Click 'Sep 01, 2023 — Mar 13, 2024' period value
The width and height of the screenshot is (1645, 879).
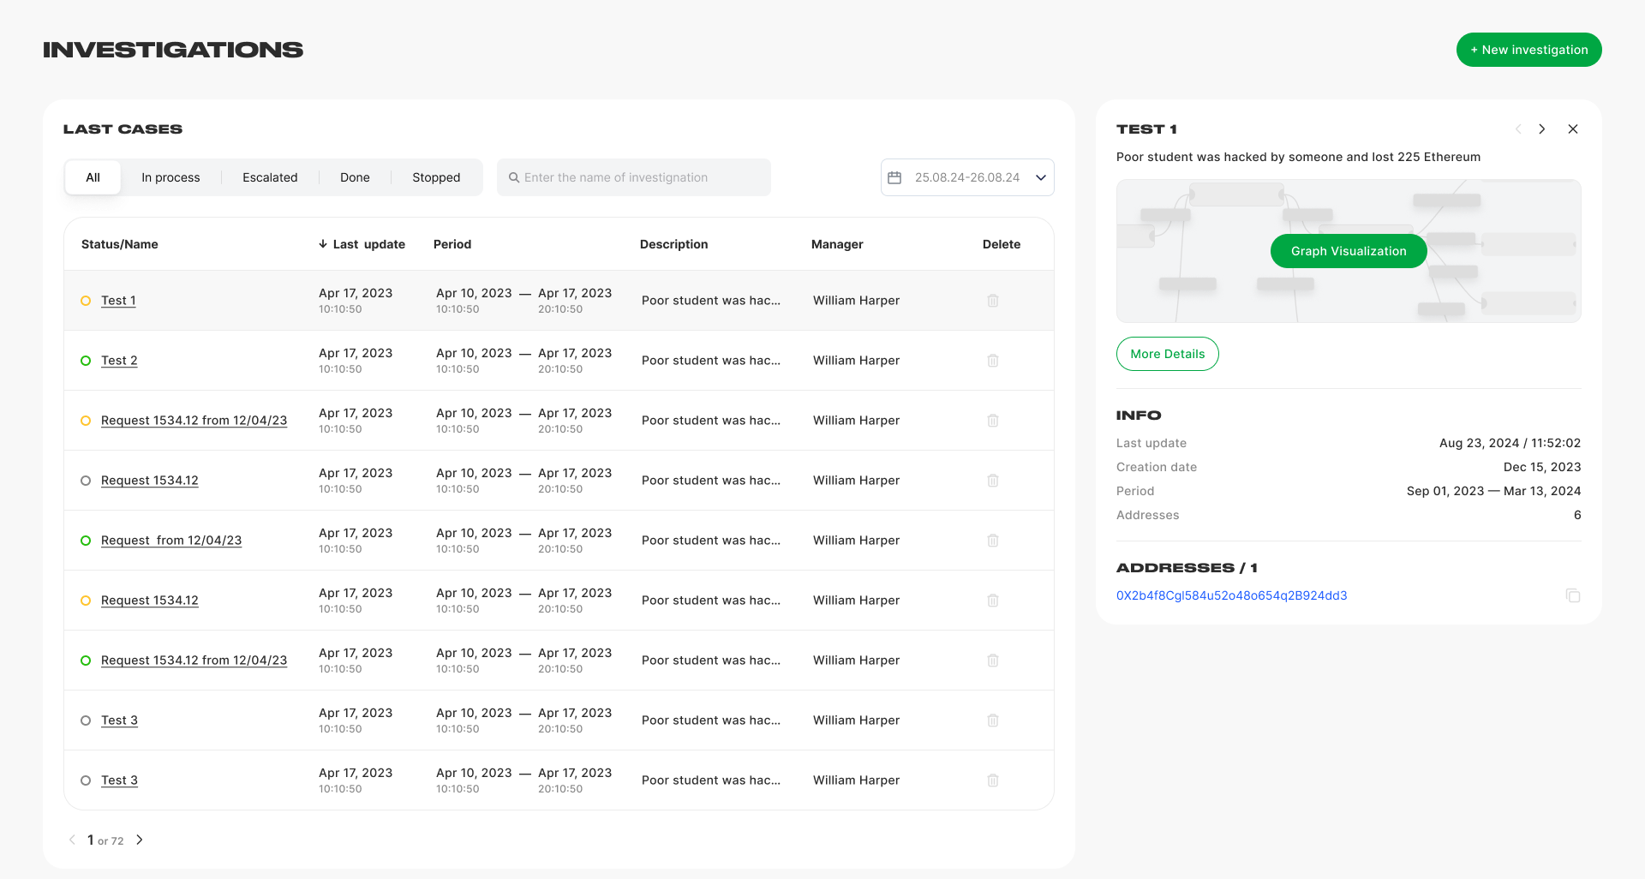pos(1493,491)
